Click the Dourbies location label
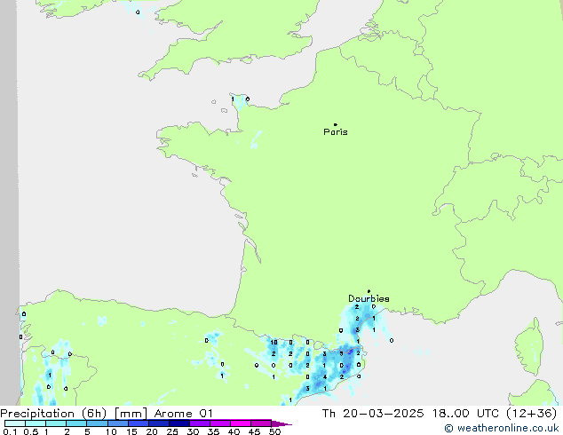The height and width of the screenshot is (435, 563). point(369,298)
